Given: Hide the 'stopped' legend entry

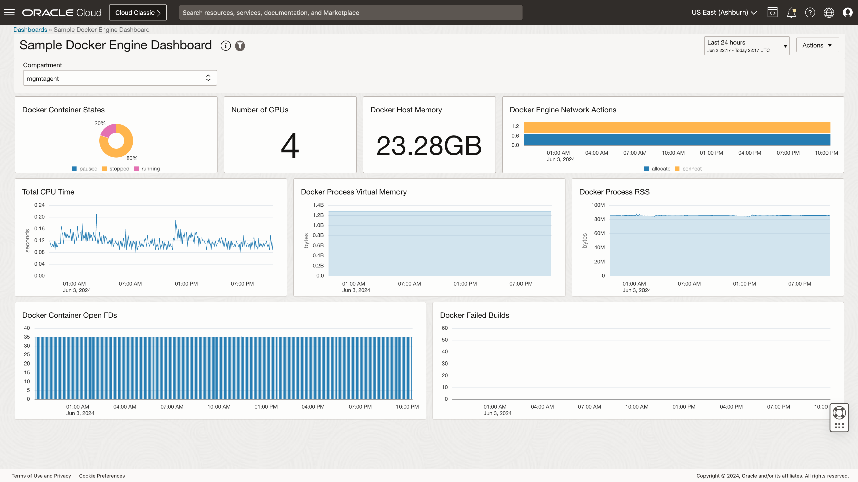Looking at the screenshot, I should coord(116,168).
